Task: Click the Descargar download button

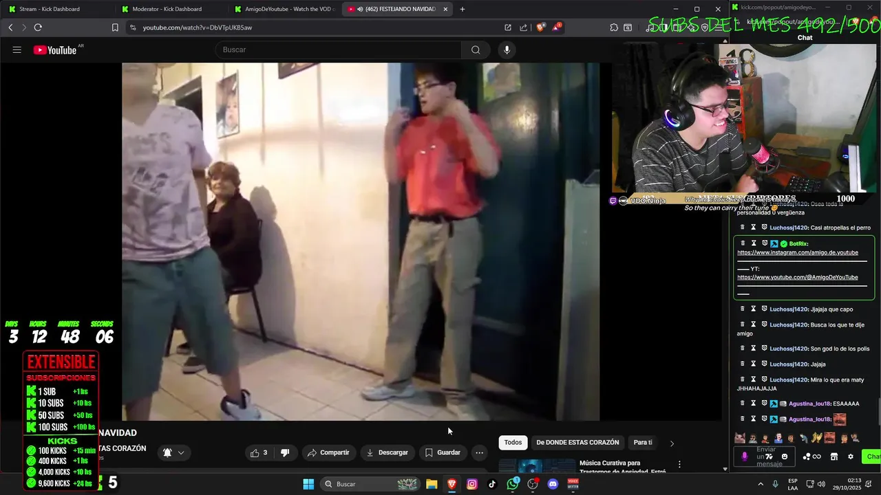Action: pos(387,452)
